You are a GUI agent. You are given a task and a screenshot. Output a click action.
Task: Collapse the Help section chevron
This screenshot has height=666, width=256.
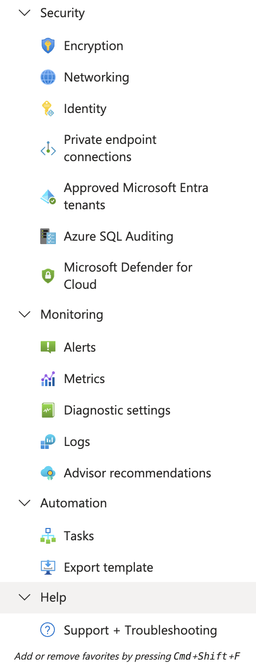pyautogui.click(x=24, y=598)
